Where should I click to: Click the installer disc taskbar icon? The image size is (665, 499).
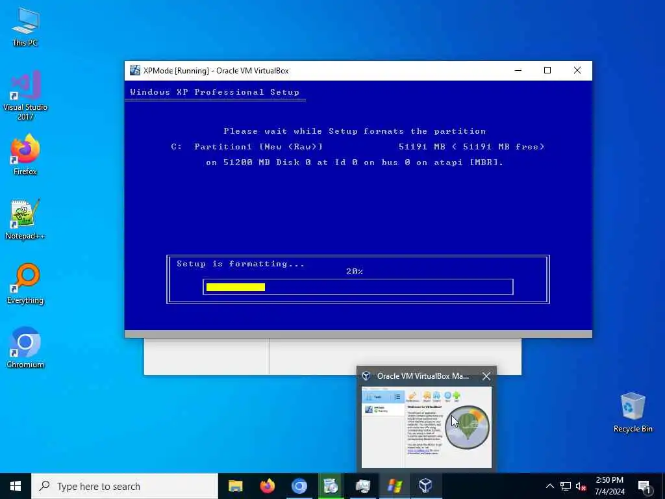pos(331,486)
